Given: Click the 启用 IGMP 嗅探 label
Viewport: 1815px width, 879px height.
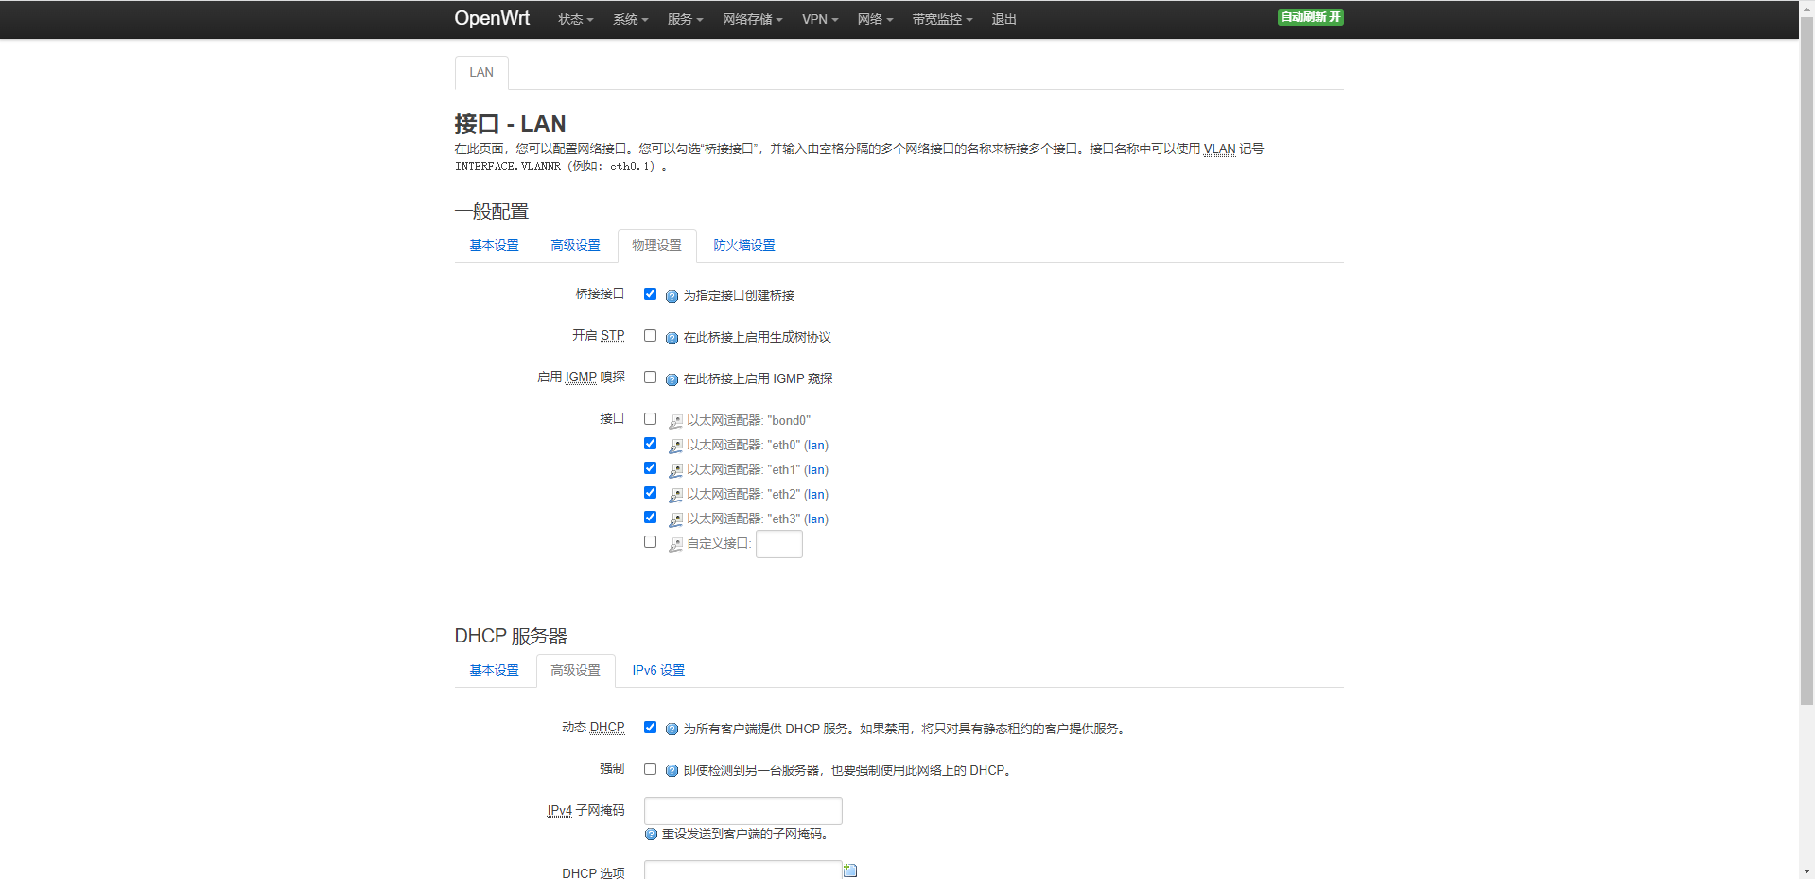Looking at the screenshot, I should click(x=581, y=378).
